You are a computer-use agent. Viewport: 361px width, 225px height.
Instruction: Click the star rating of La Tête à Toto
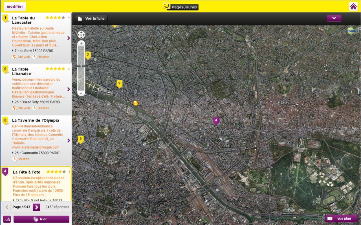56,172
